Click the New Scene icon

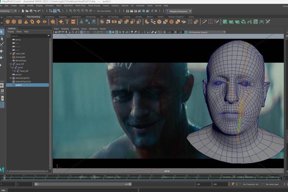click(x=23, y=11)
